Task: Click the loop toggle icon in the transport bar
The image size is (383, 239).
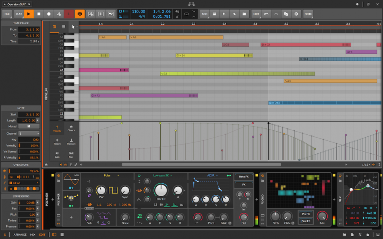Action: pyautogui.click(x=186, y=14)
